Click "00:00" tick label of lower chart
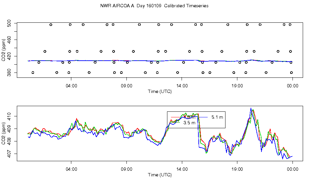309x178 pixels. click(x=292, y=169)
